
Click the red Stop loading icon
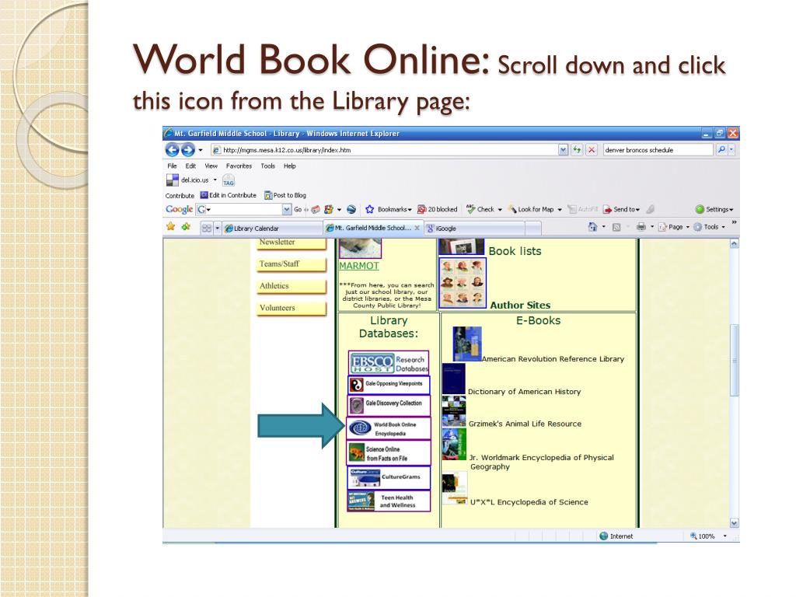point(592,150)
